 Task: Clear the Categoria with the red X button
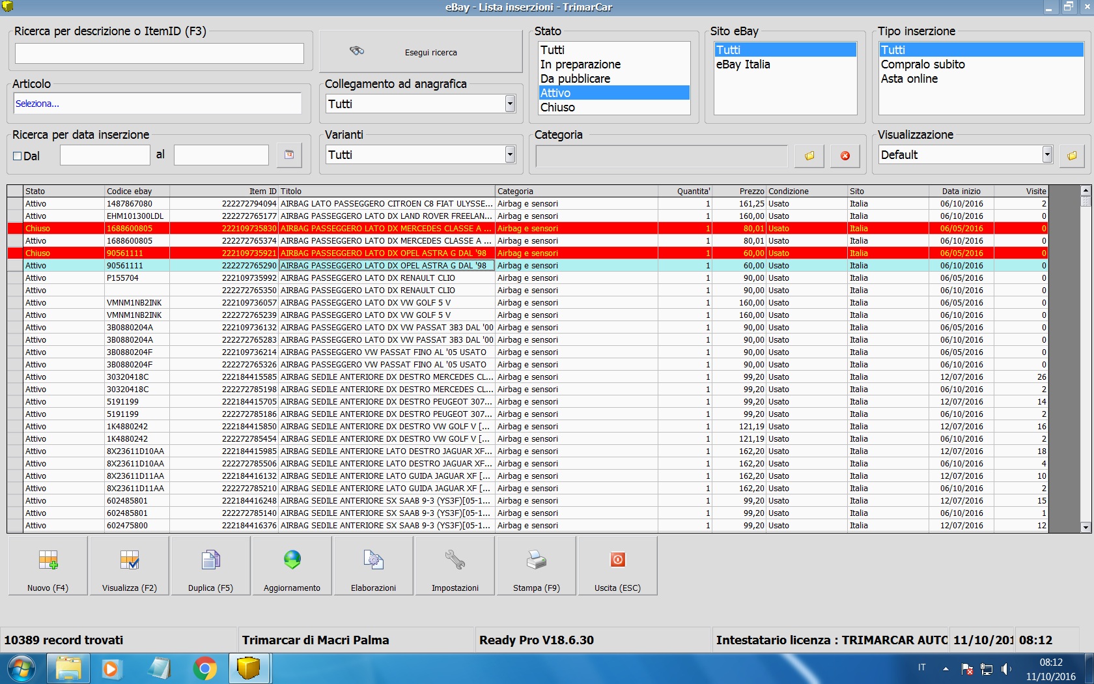845,156
